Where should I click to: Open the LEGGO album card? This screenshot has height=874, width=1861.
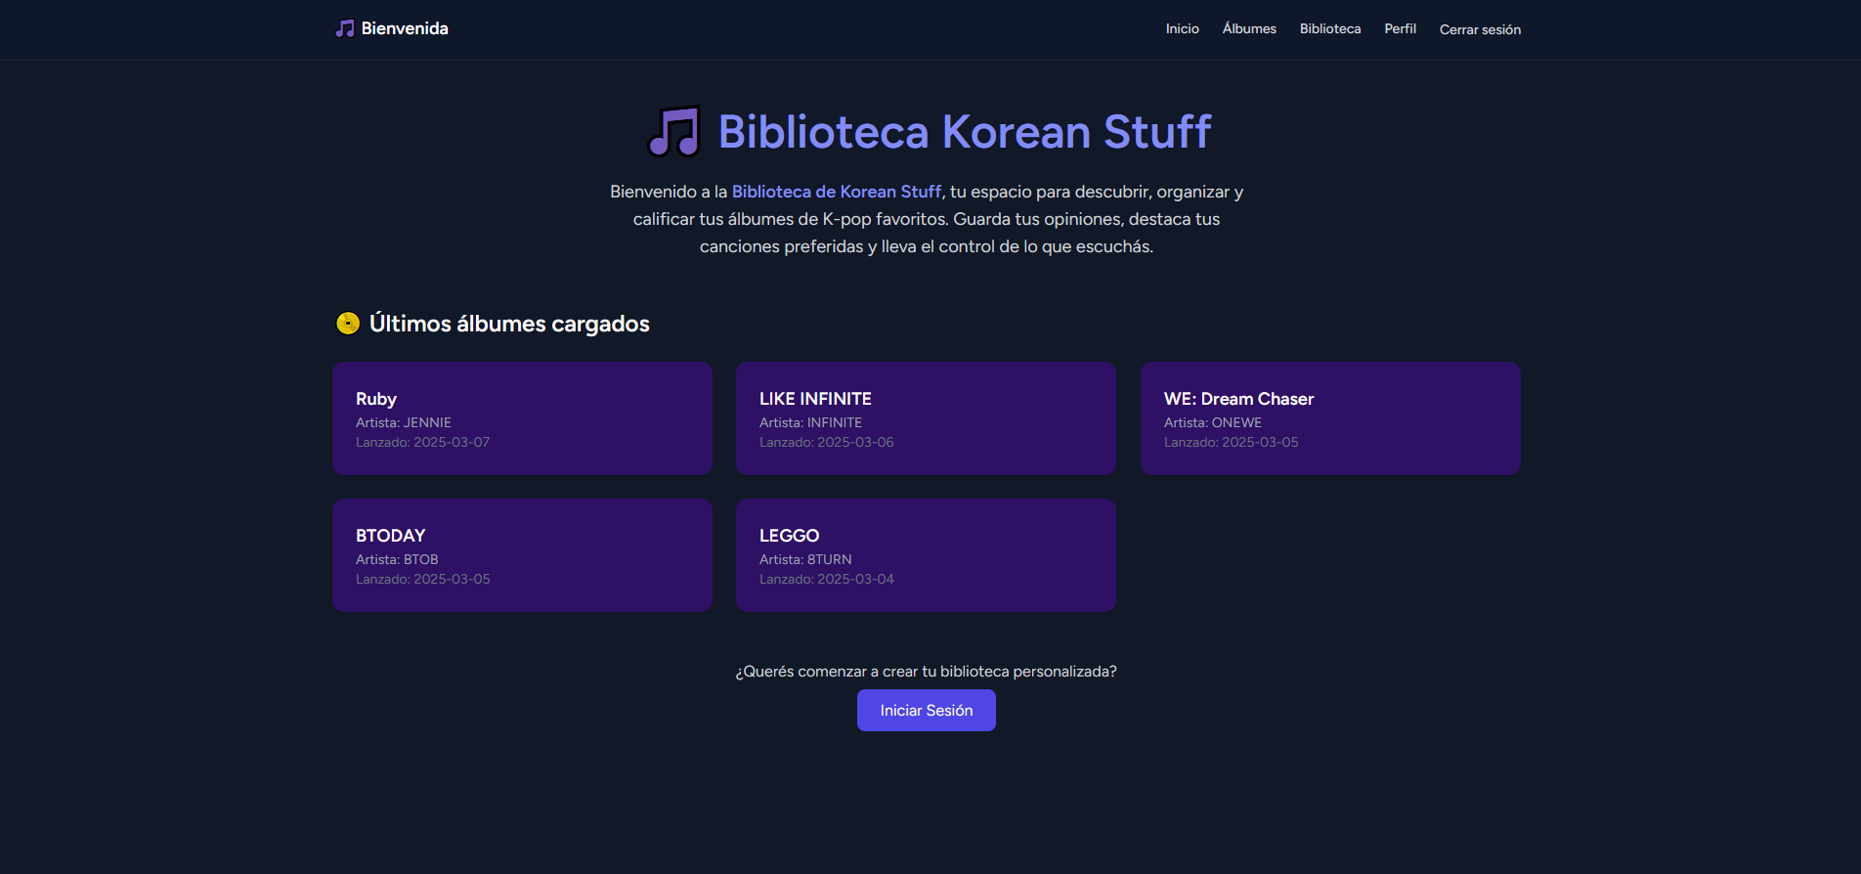click(x=926, y=555)
